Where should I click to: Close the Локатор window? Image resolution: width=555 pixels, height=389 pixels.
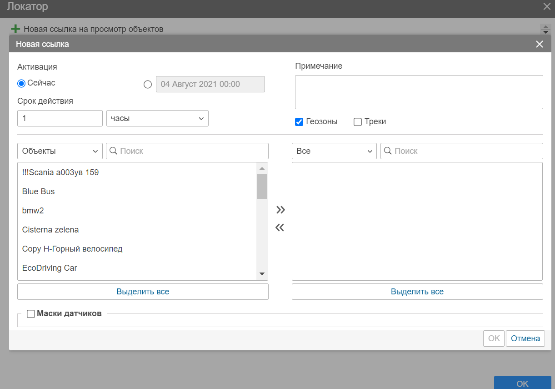(x=546, y=6)
